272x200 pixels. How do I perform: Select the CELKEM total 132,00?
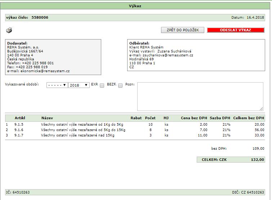click(258, 159)
